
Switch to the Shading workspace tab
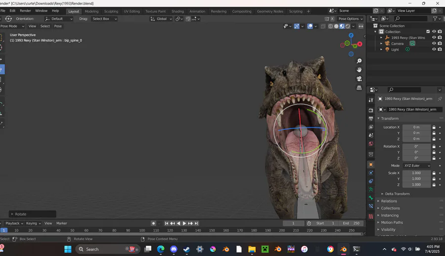[x=178, y=11]
